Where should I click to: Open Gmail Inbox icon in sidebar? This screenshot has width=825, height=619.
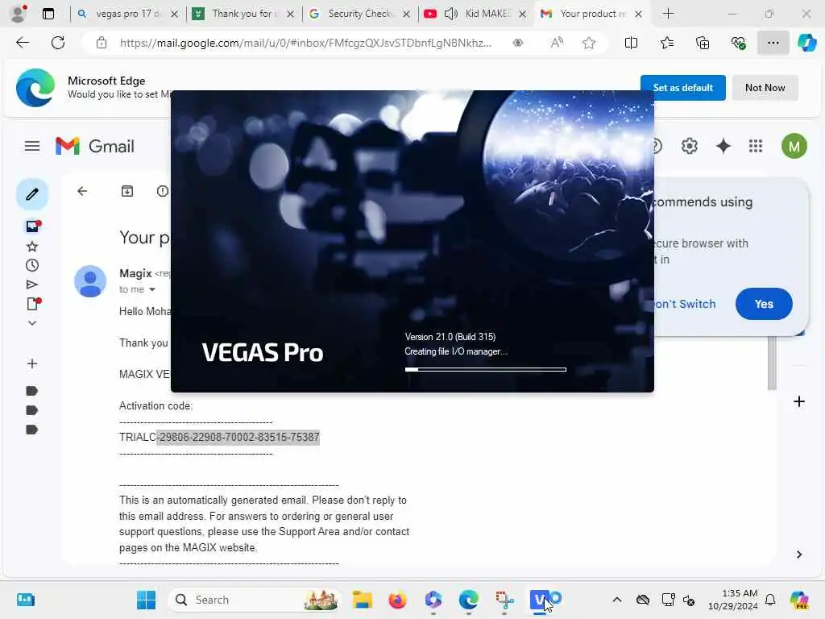coord(33,226)
